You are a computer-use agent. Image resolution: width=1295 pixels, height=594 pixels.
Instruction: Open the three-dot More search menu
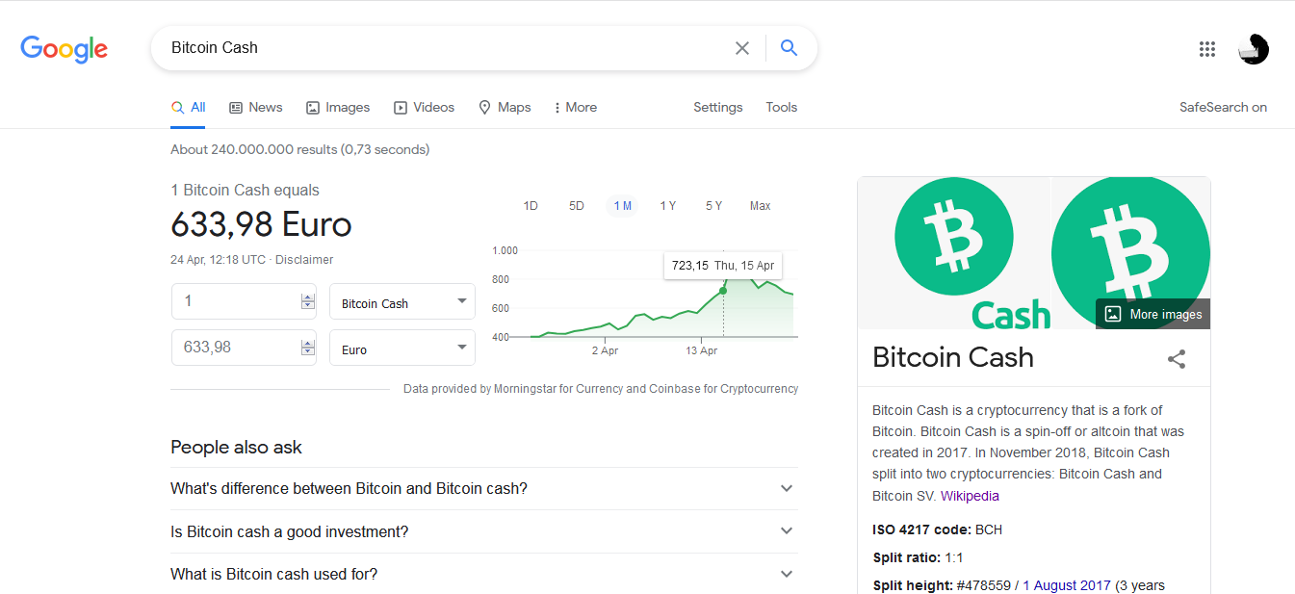[x=576, y=108]
